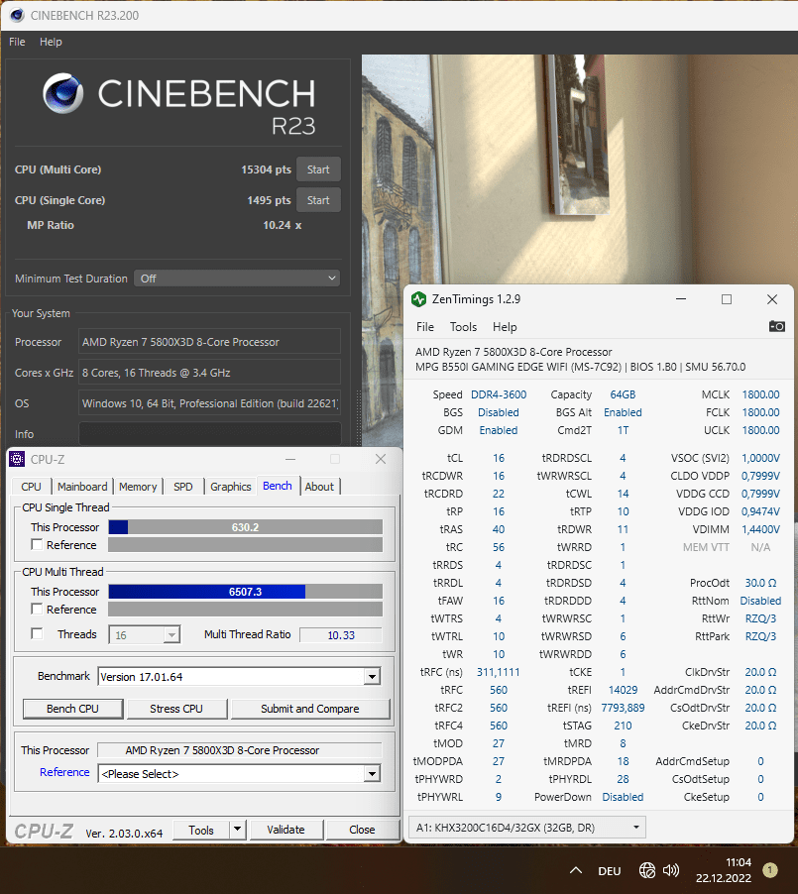Click the Cinebench logo in title bar
This screenshot has height=894, width=798.
point(17,16)
